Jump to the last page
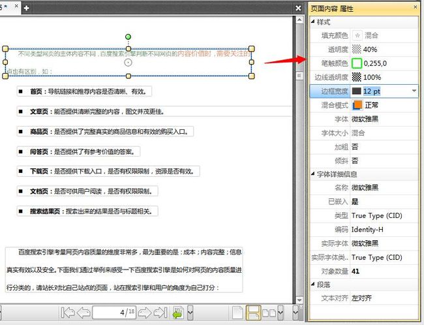The height and width of the screenshot is (325, 424). click(x=160, y=313)
